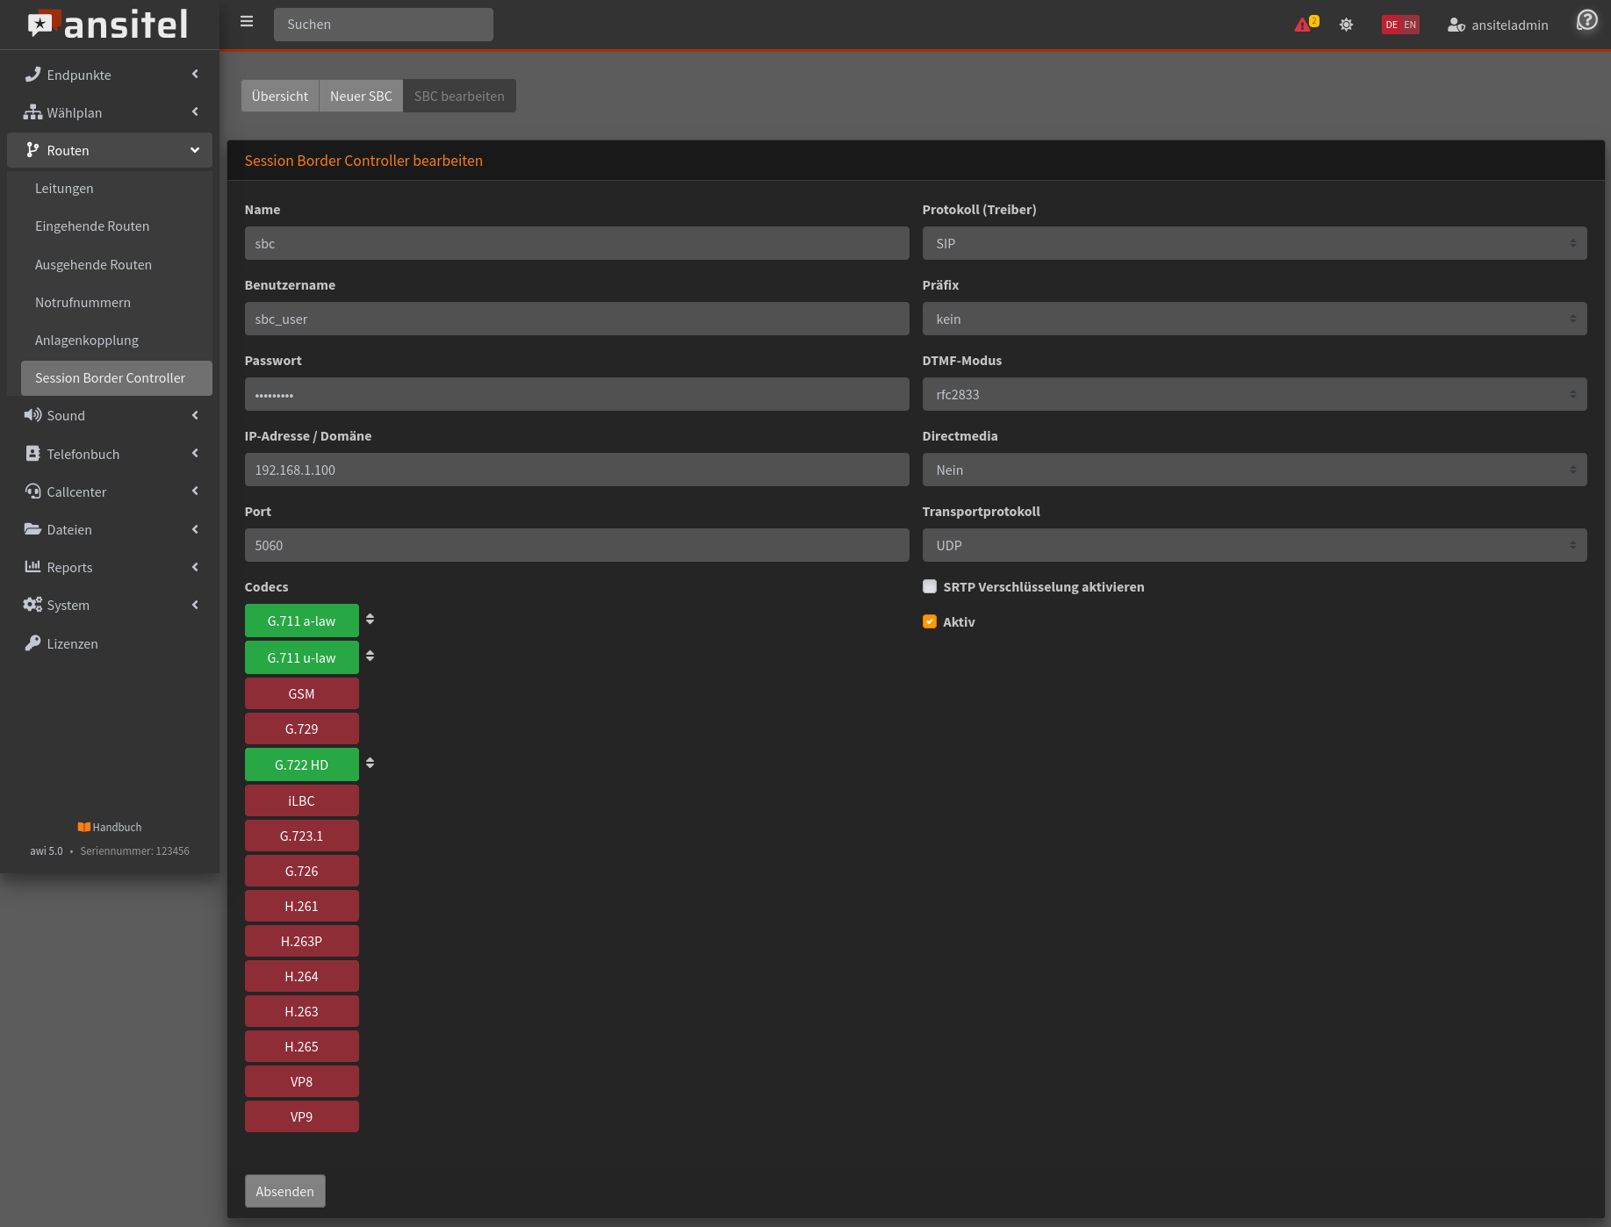
Task: Open the Handbuch book icon link
Action: tap(84, 827)
